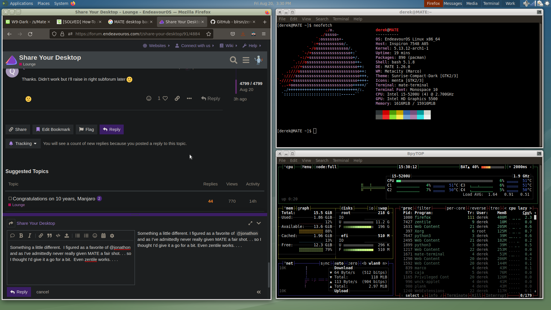551x310 pixels.
Task: Insert a blockquote in the composer
Action: 49,236
